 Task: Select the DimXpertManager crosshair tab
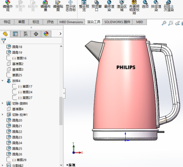(36, 34)
